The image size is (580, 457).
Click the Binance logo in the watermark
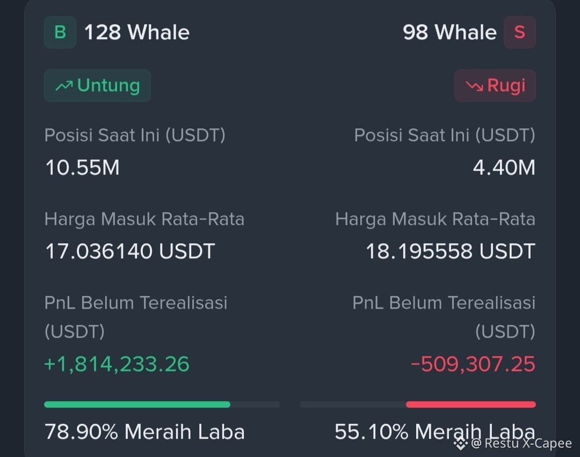(x=461, y=443)
